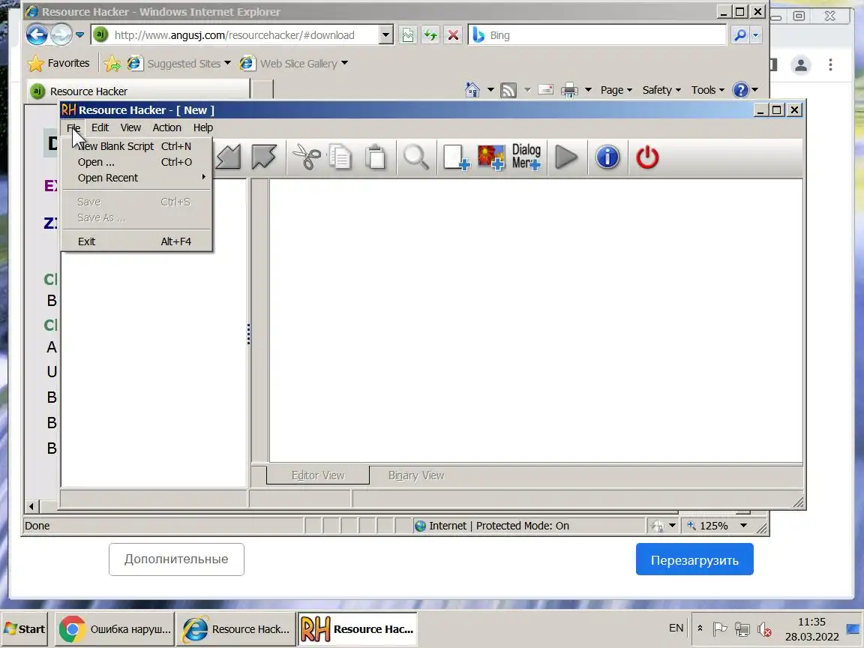The width and height of the screenshot is (864, 648).
Task: Click the Chrome three-dot menu icon
Action: (x=830, y=65)
